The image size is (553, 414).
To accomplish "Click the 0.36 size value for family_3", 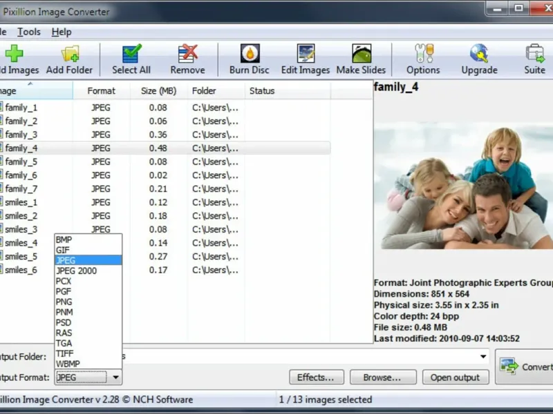I will click(x=158, y=135).
